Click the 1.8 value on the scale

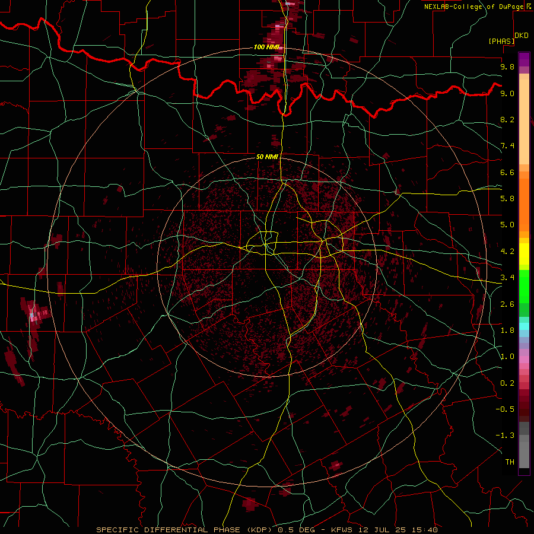tap(507, 330)
